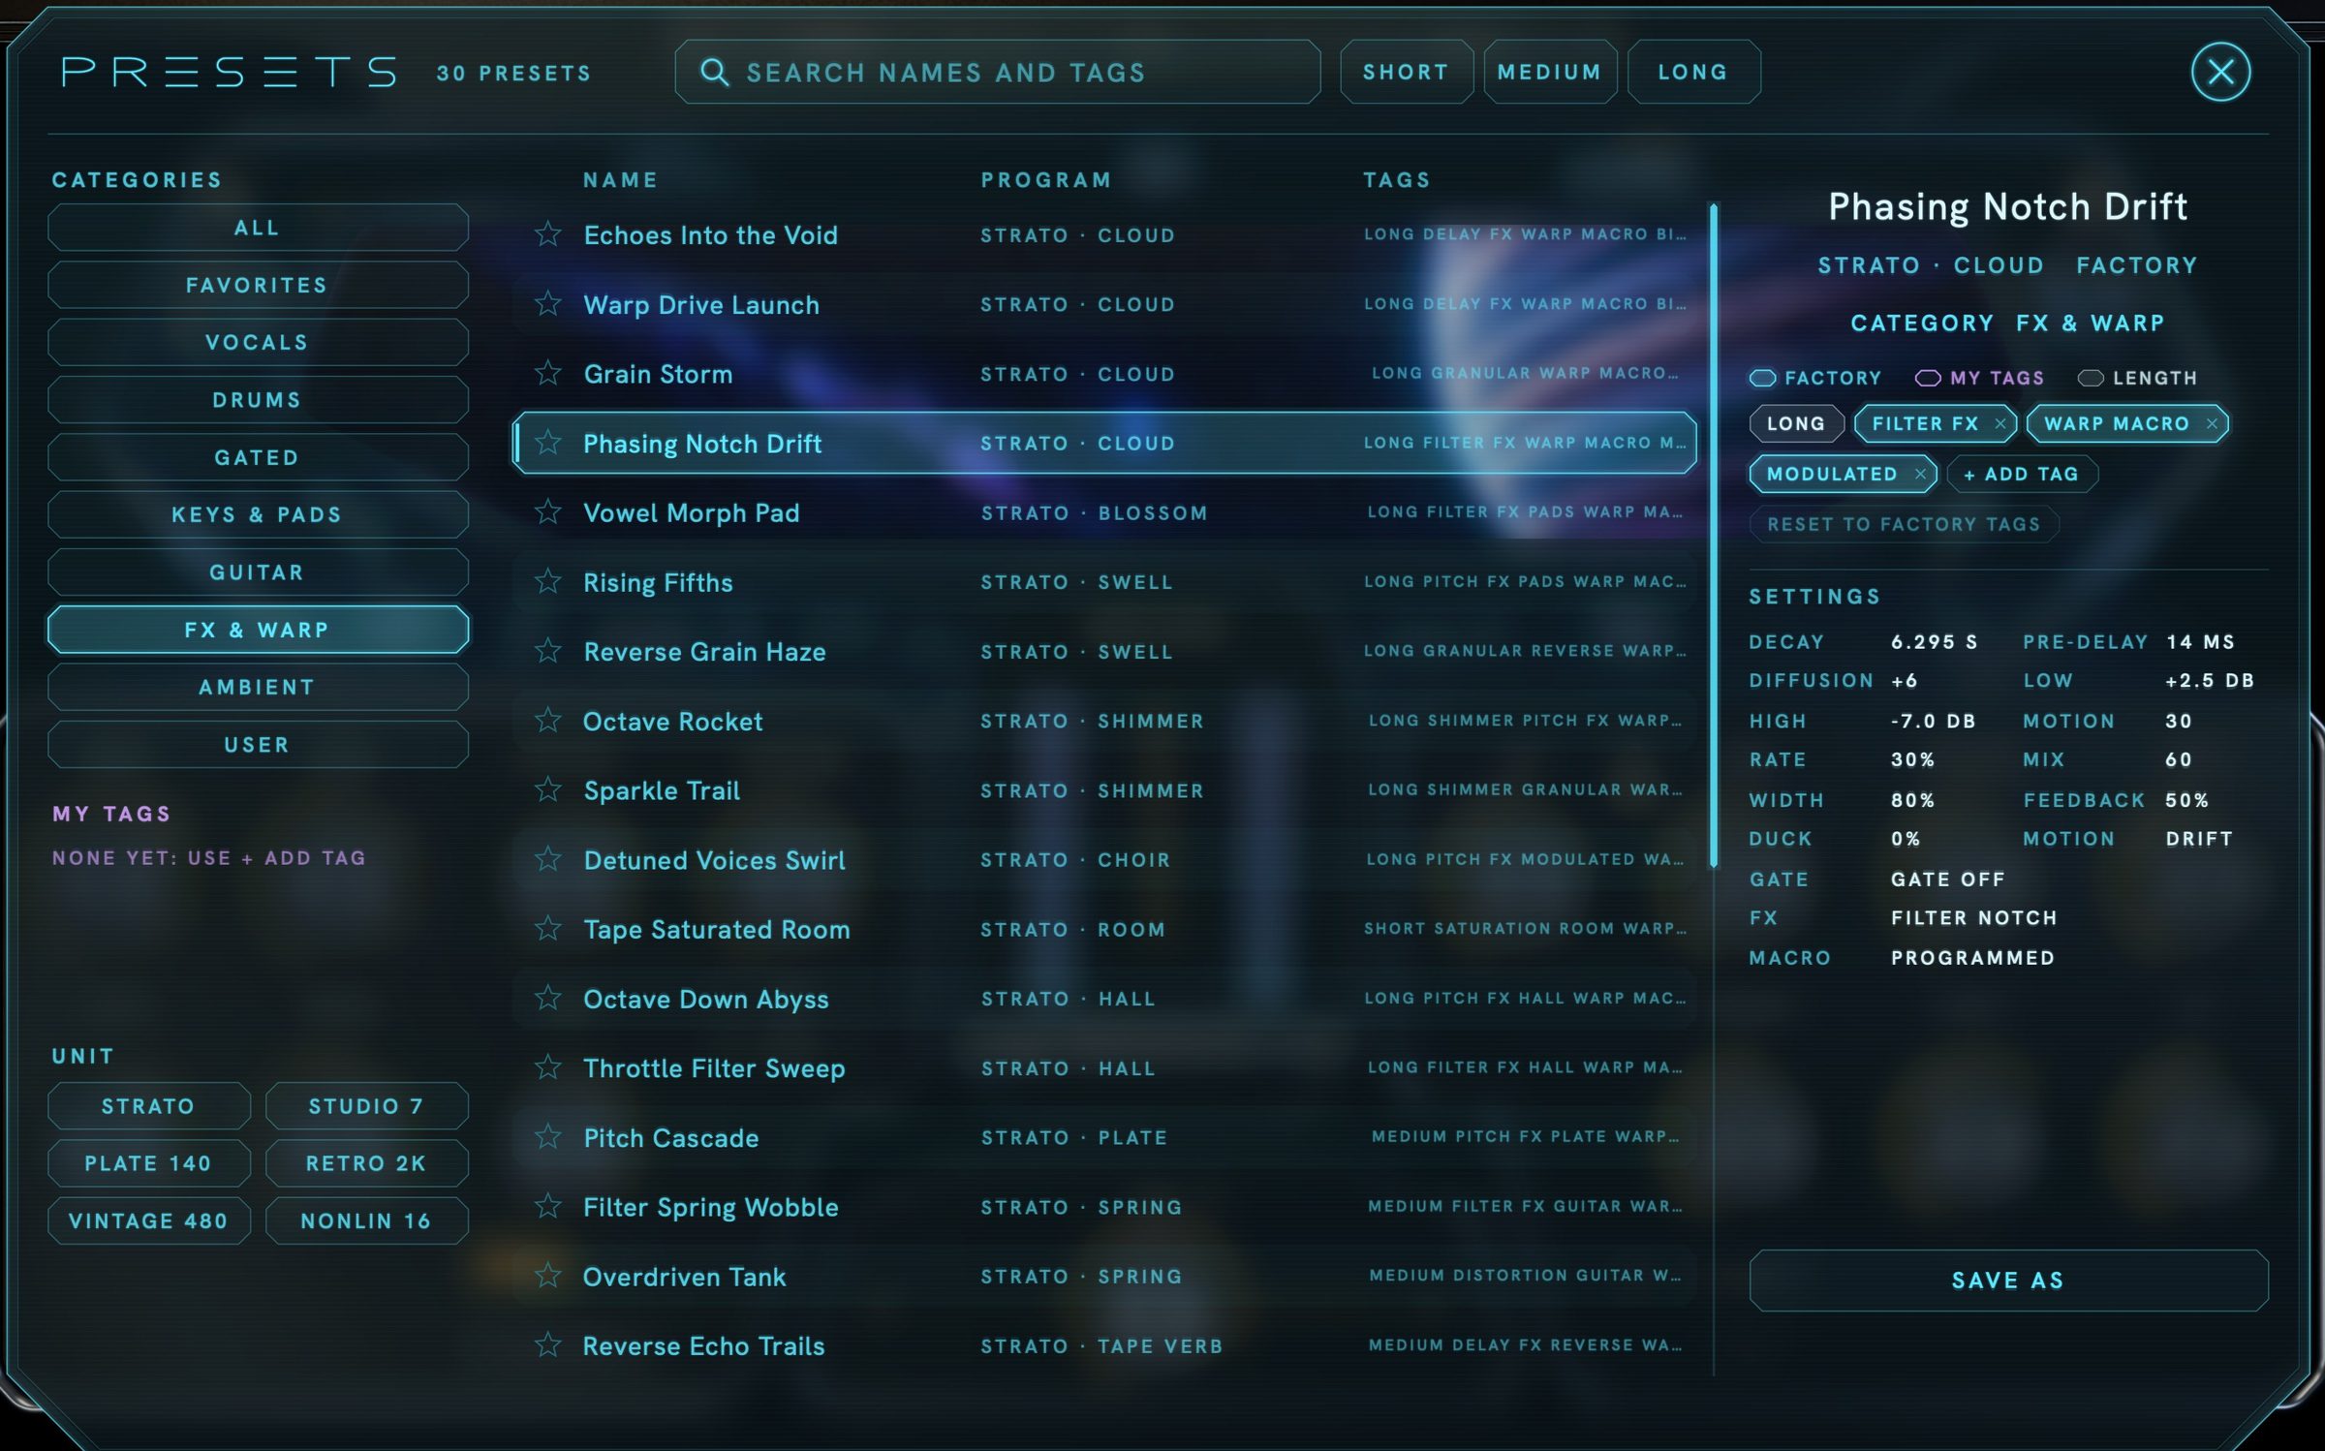Filter presets by STRATO unit
Screen dimensions: 2325x1451
(149, 1106)
